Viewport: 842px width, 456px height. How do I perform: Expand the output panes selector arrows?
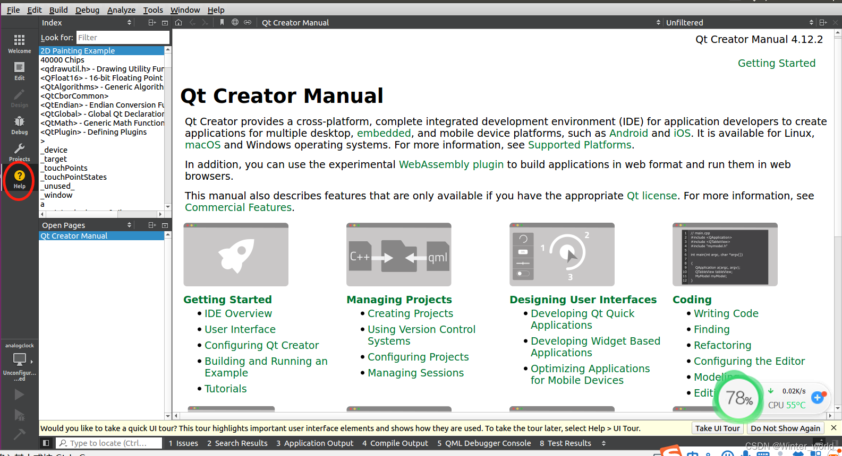coord(603,443)
